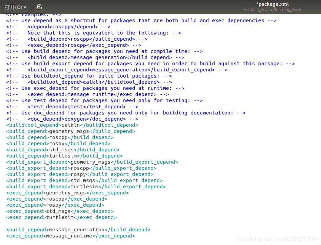Click build_depend message_generation line at bottom
The width and height of the screenshot is (321, 245).
79,229
